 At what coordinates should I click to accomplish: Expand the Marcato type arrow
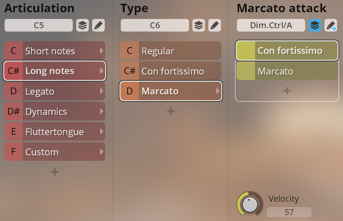pos(218,91)
